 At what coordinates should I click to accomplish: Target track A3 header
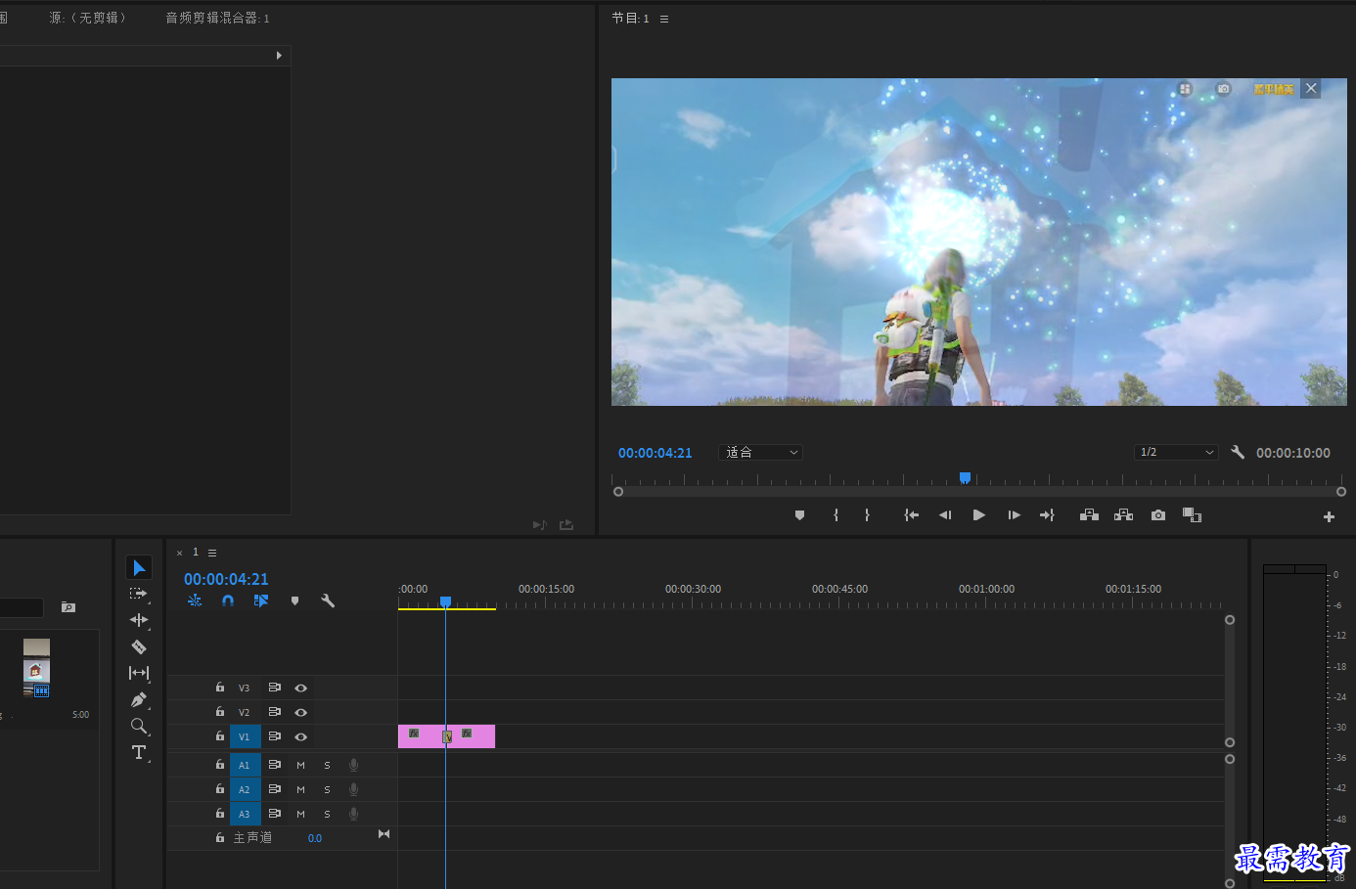pyautogui.click(x=245, y=815)
